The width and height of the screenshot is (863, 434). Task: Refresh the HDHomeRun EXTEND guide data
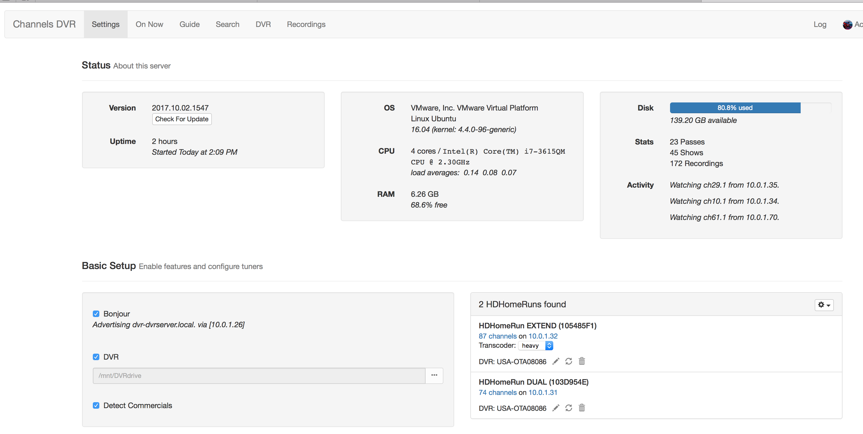pyautogui.click(x=569, y=361)
